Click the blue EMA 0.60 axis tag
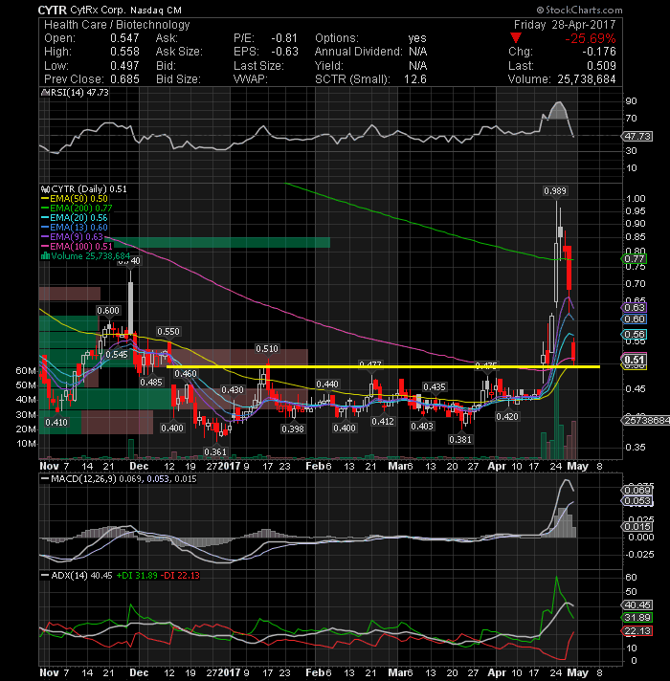The image size is (670, 681). click(634, 319)
